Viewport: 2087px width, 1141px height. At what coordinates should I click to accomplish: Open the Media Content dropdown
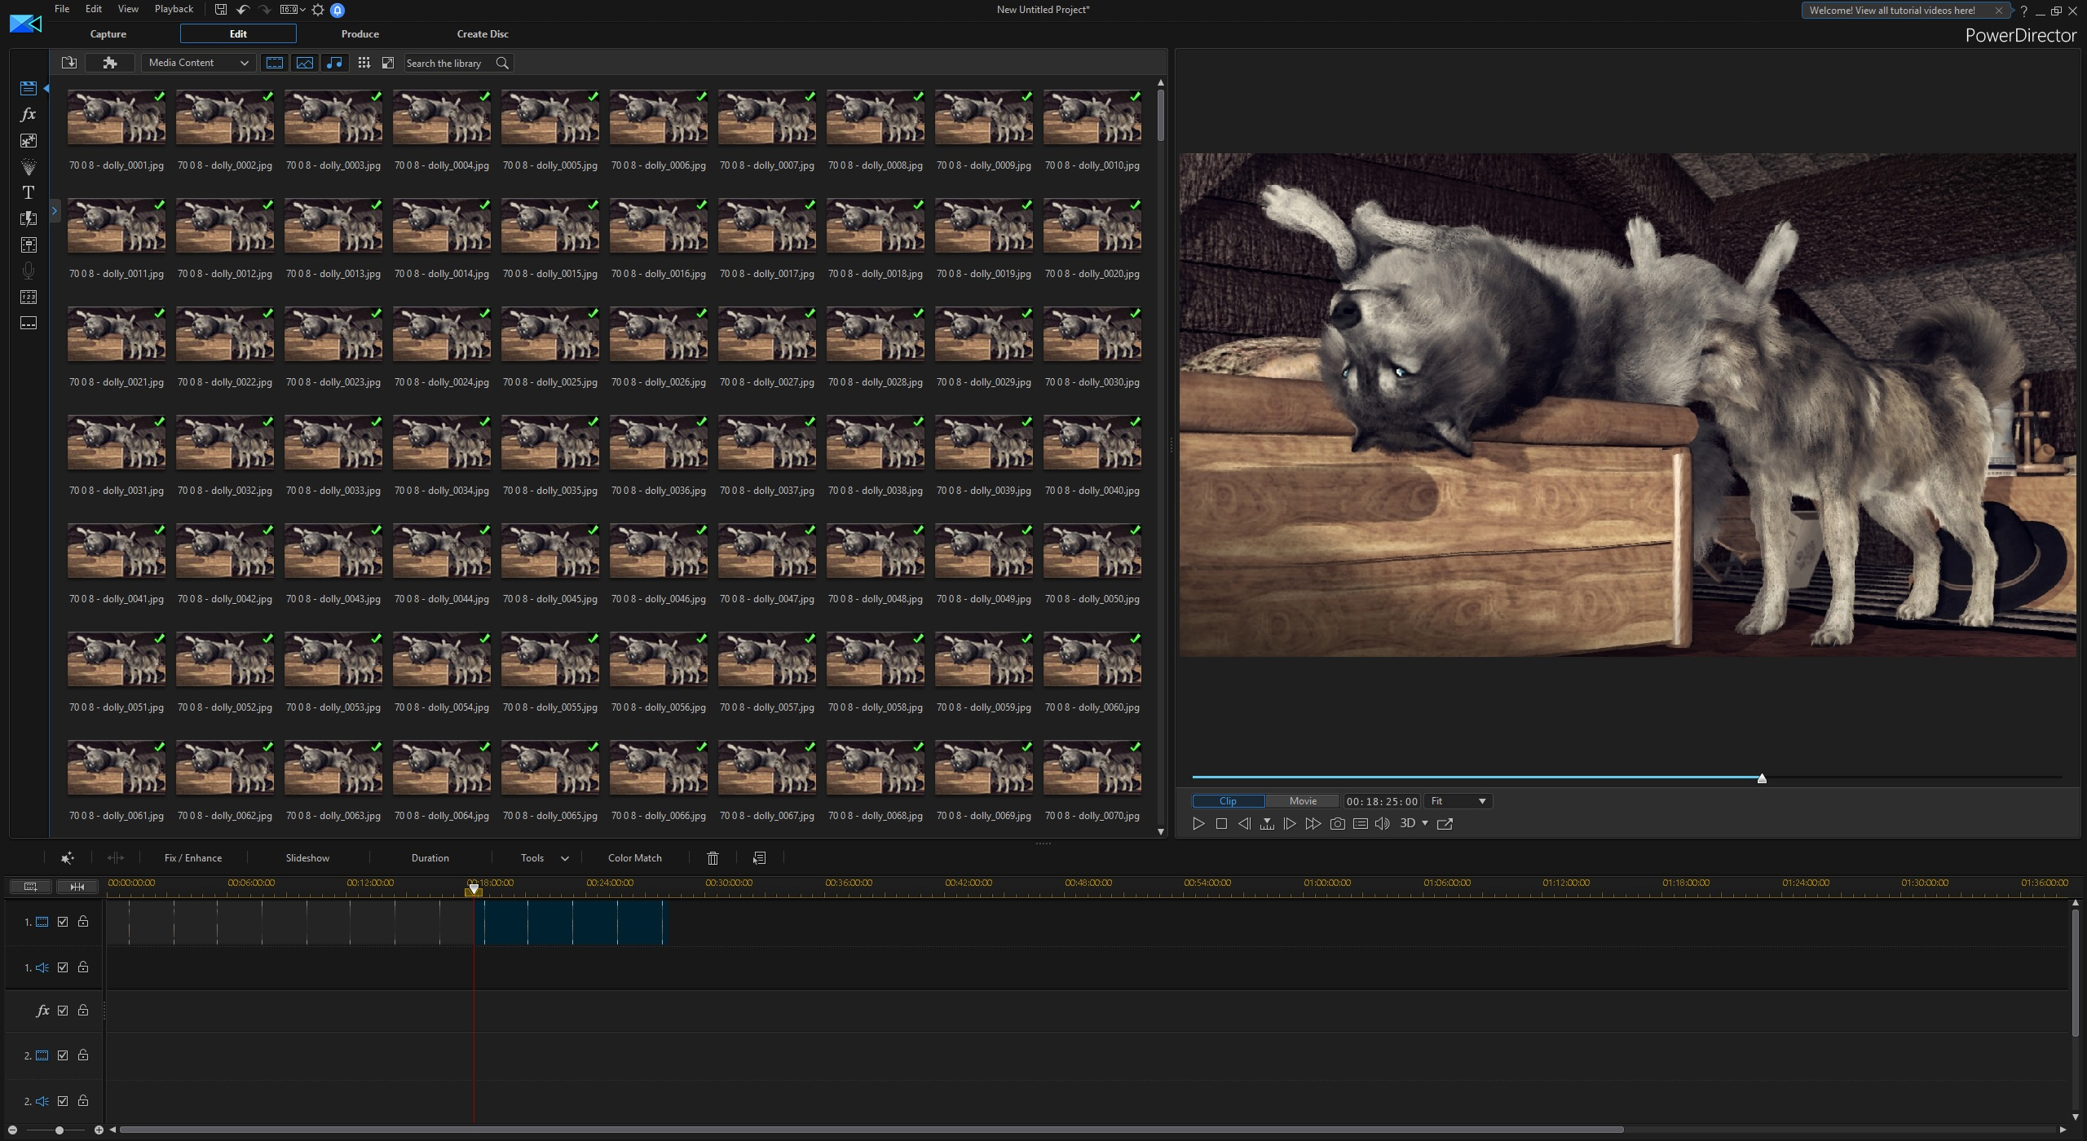198,63
